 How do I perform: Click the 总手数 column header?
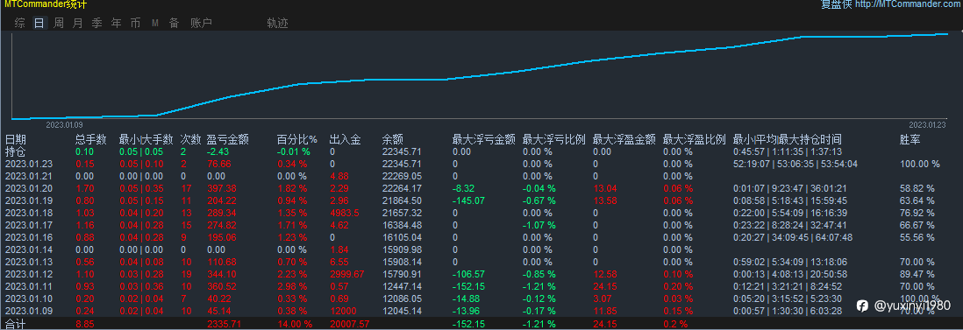pos(91,140)
